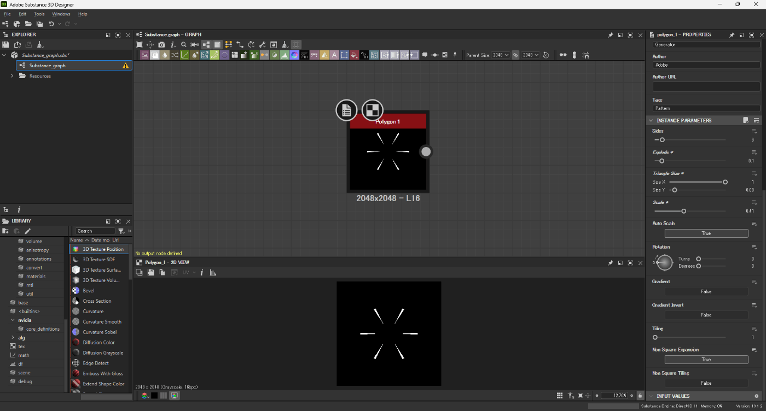This screenshot has width=766, height=411.
Task: Add a Transform 2D node
Action: 344,55
